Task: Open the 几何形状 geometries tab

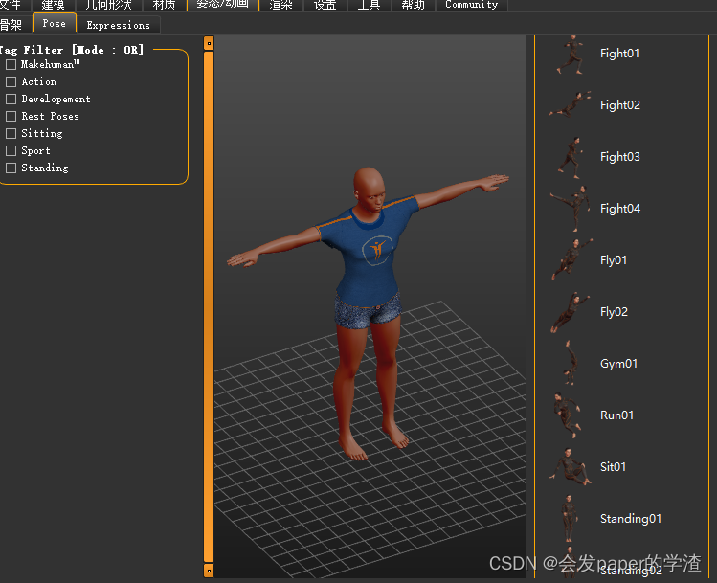Action: coord(108,5)
